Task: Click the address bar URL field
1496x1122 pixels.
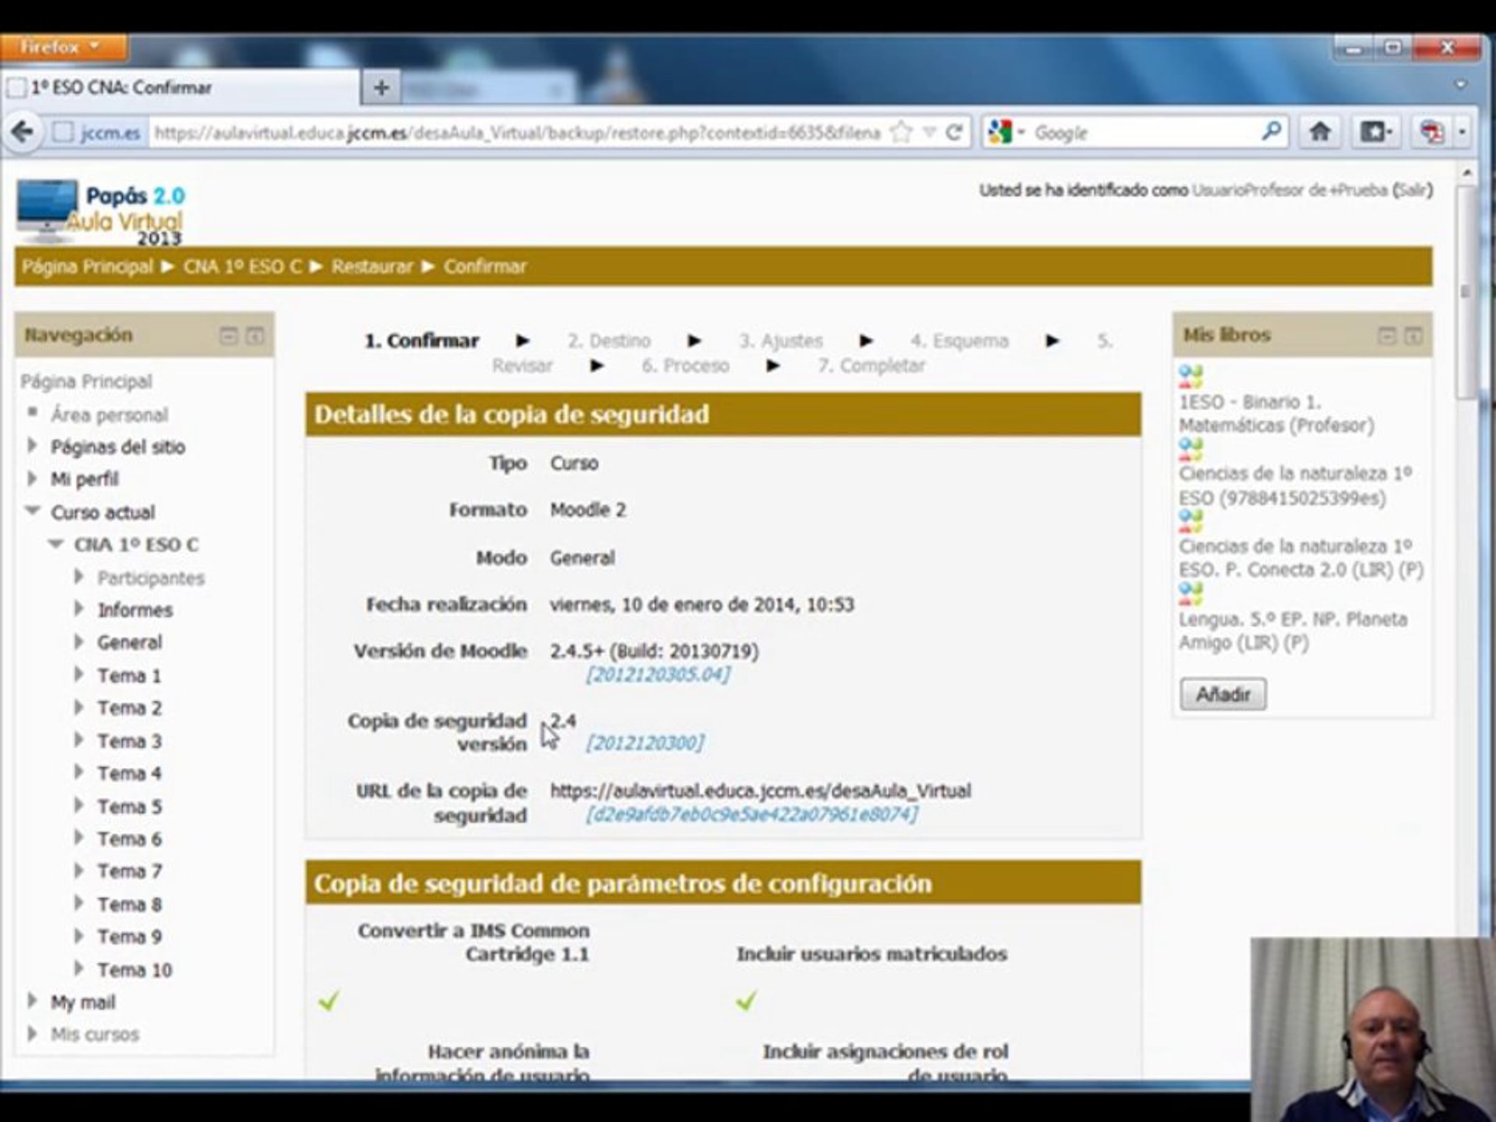Action: (x=517, y=133)
